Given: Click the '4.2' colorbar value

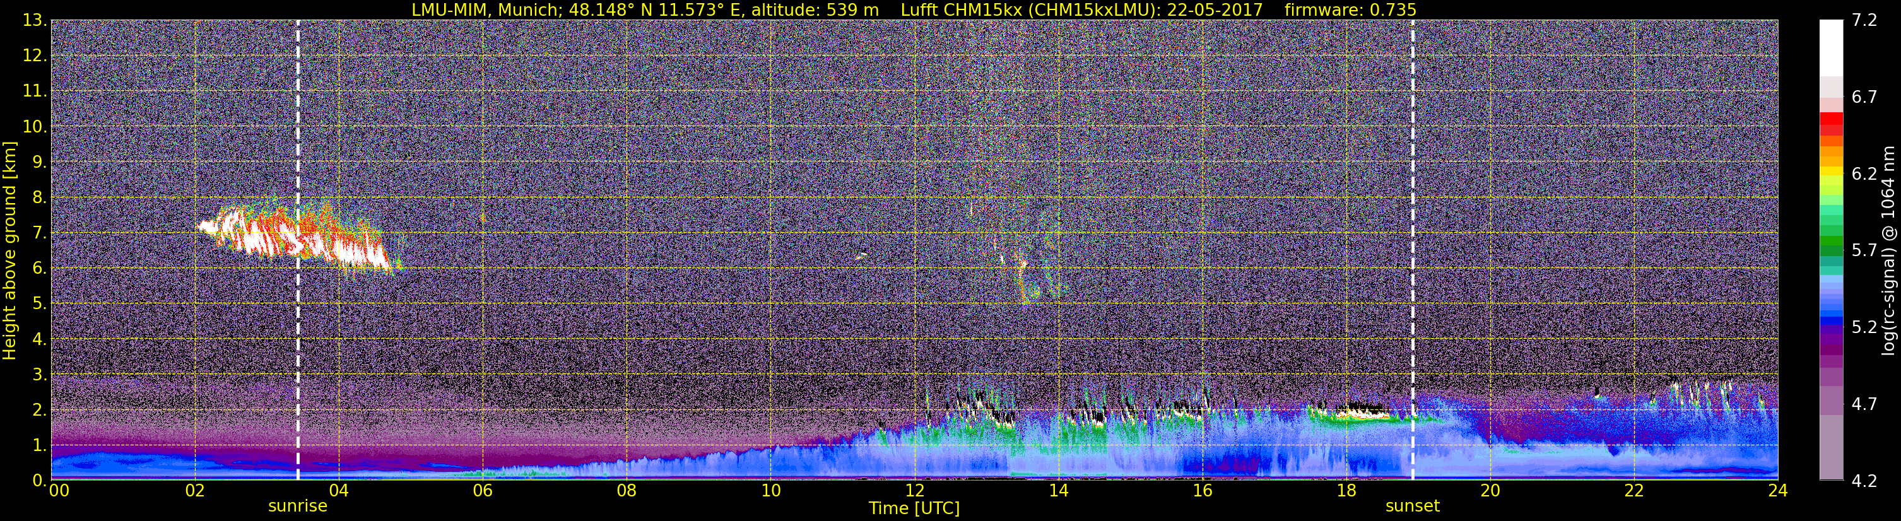Looking at the screenshot, I should 1864,481.
